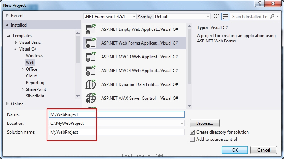Click the ASP.NET MVC 4 Web Application icon
The height and width of the screenshot is (159, 284).
[91, 71]
